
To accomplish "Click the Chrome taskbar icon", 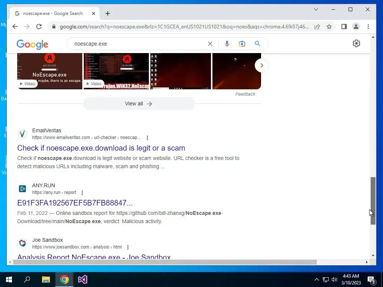I will coord(64,280).
